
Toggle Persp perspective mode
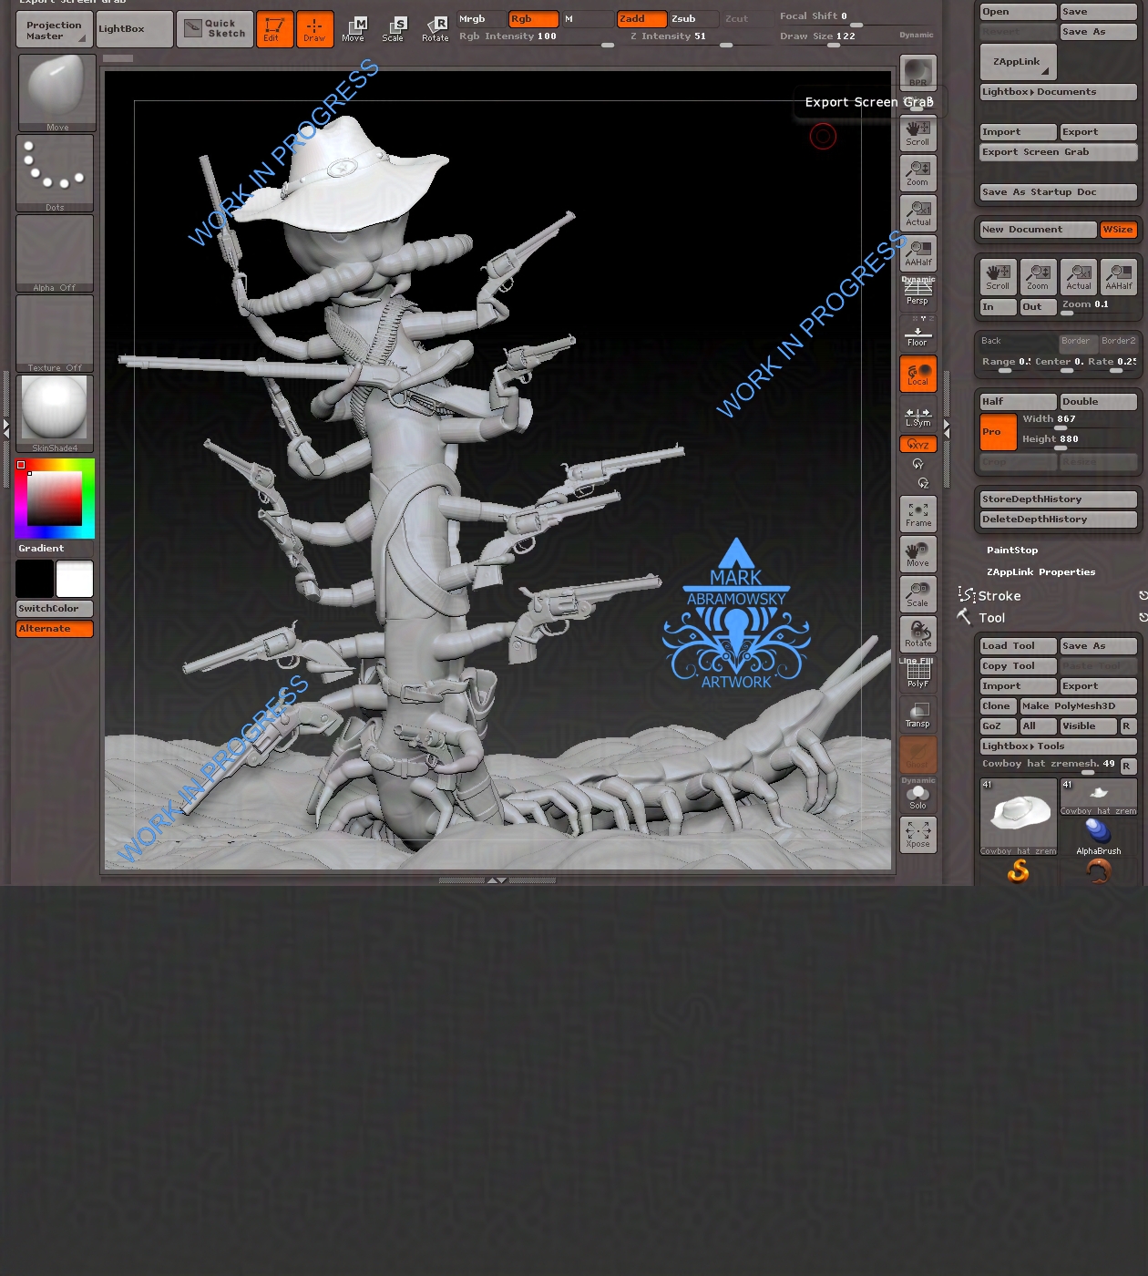917,294
